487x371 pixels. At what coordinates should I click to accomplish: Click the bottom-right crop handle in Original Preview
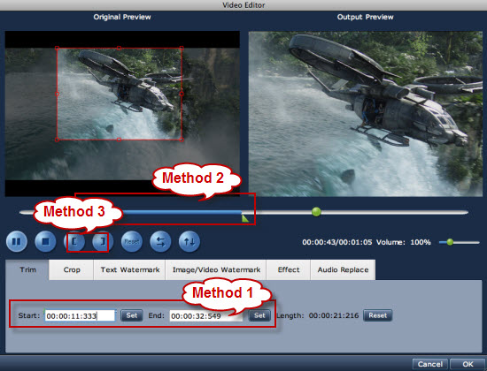(182, 140)
